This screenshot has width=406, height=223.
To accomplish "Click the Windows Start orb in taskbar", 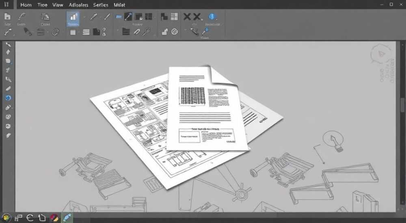I will tap(6, 218).
